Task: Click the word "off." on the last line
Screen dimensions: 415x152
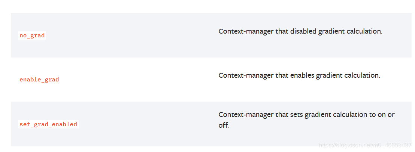Action: [224, 125]
